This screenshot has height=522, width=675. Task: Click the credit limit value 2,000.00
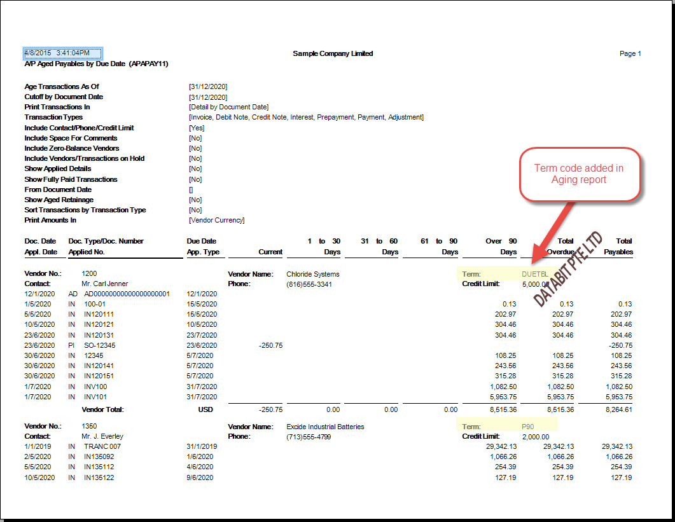pos(536,437)
